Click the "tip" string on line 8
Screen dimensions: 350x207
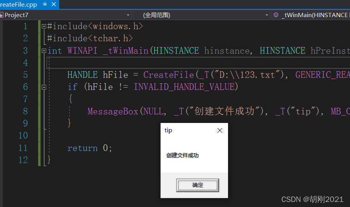pos(303,111)
